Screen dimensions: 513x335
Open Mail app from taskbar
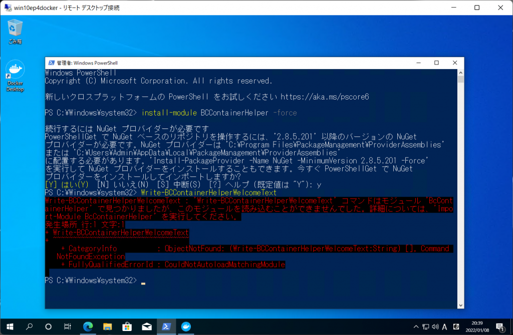tap(147, 326)
